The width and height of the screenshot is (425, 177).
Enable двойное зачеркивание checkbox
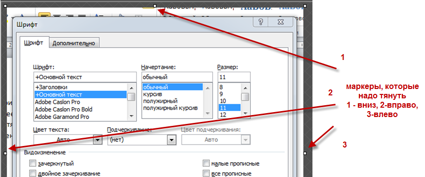pos(33,174)
